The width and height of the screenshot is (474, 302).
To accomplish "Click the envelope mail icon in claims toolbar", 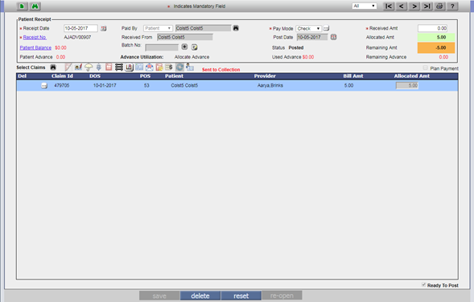I will (150, 67).
